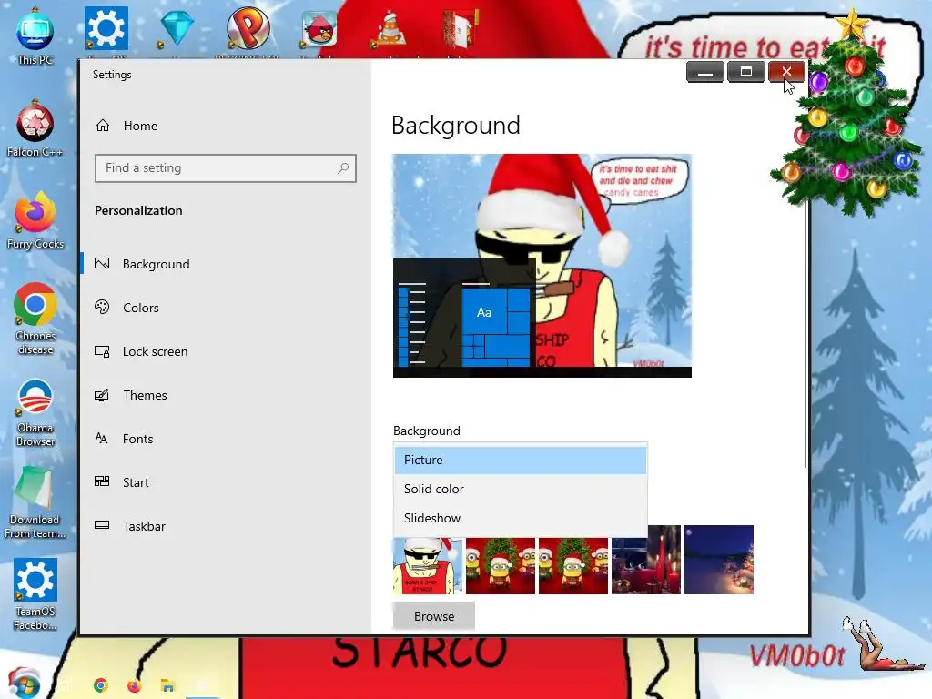Minimize the Settings window

[705, 72]
